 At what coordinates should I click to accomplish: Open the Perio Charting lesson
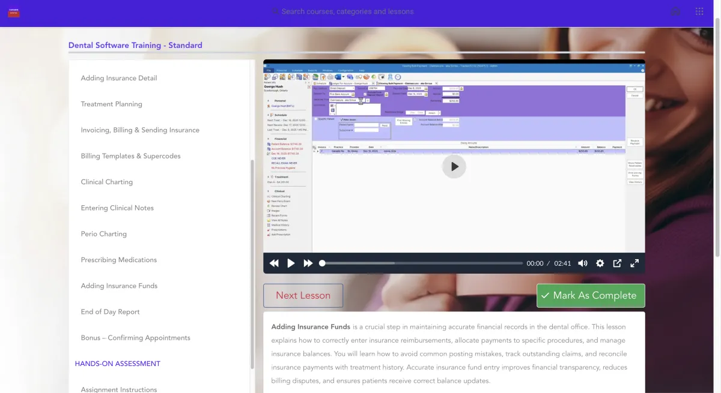click(104, 234)
